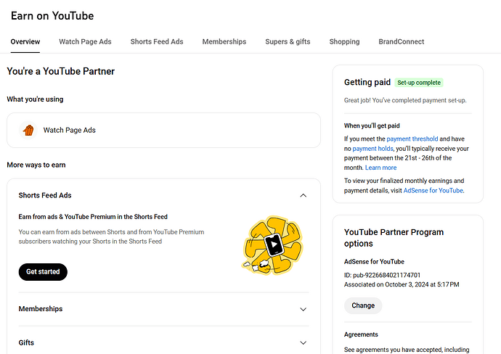
Task: Expand the Memberships section chevron
Action: pos(304,309)
